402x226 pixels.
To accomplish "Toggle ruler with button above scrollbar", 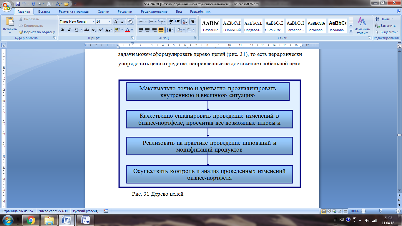I will click(x=399, y=46).
